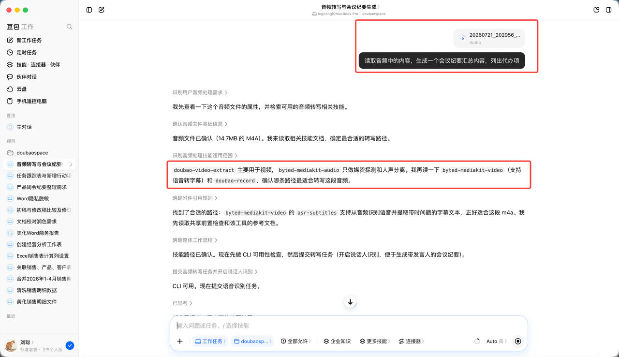The width and height of the screenshot is (619, 357).
Task: Expand the 识别音频处理技能适用范围 step
Action: tap(205, 155)
